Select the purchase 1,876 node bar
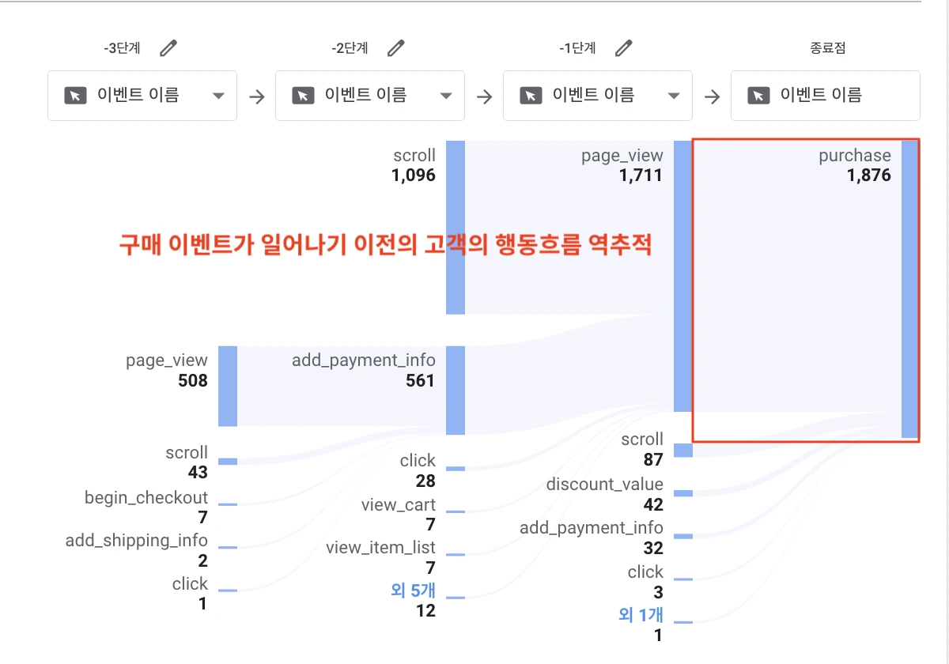The height and width of the screenshot is (664, 949). point(910,289)
